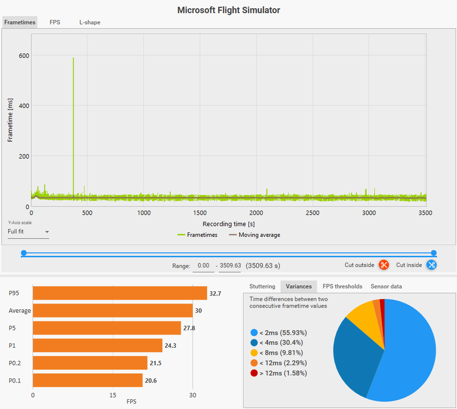Click the < 4ms (30.4%) legend text
The height and width of the screenshot is (409, 457).
click(x=281, y=343)
